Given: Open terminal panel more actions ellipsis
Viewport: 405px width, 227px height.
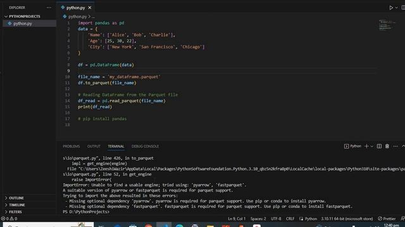Looking at the screenshot, I should click(x=396, y=146).
